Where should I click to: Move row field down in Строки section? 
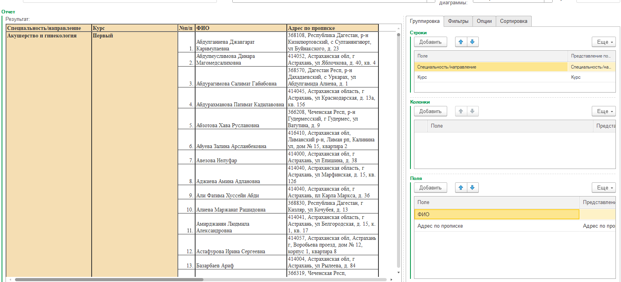coord(472,42)
